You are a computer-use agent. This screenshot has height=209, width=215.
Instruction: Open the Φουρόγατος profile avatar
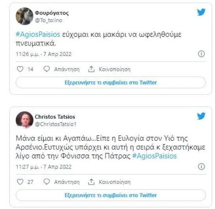click(x=24, y=16)
